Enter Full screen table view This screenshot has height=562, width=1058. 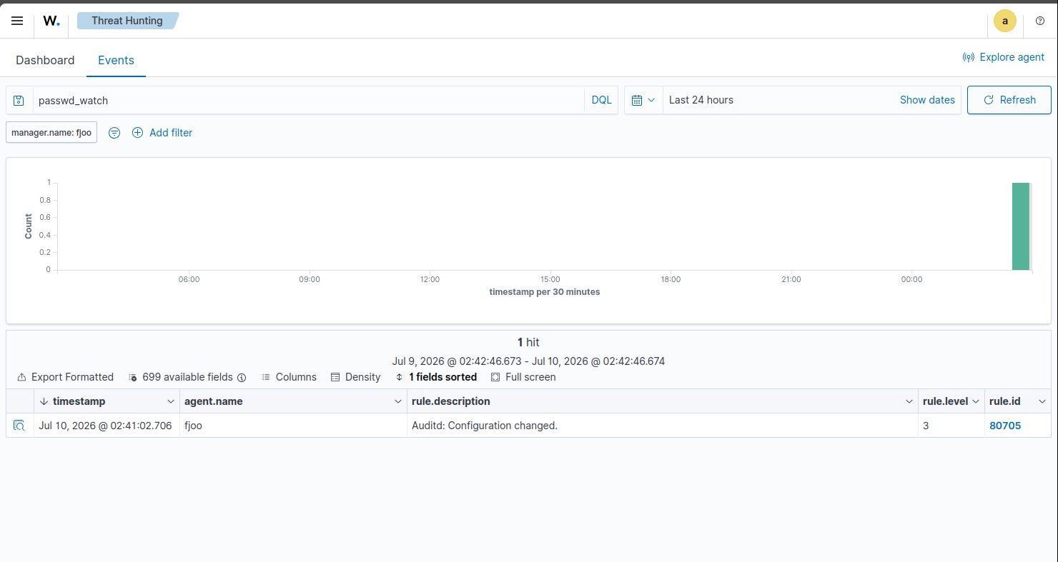[x=523, y=377]
